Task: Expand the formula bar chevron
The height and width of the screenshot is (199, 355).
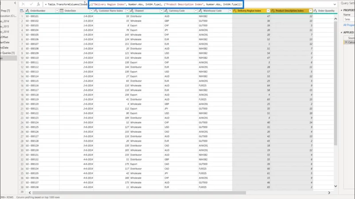Action: (335, 4)
